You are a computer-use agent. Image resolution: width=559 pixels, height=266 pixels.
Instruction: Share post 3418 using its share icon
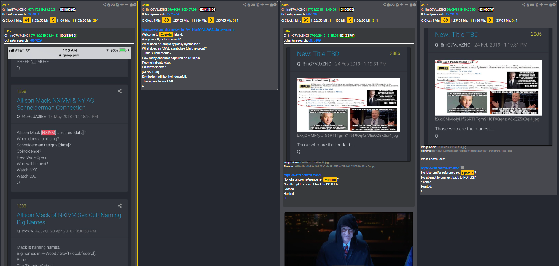pos(104,5)
